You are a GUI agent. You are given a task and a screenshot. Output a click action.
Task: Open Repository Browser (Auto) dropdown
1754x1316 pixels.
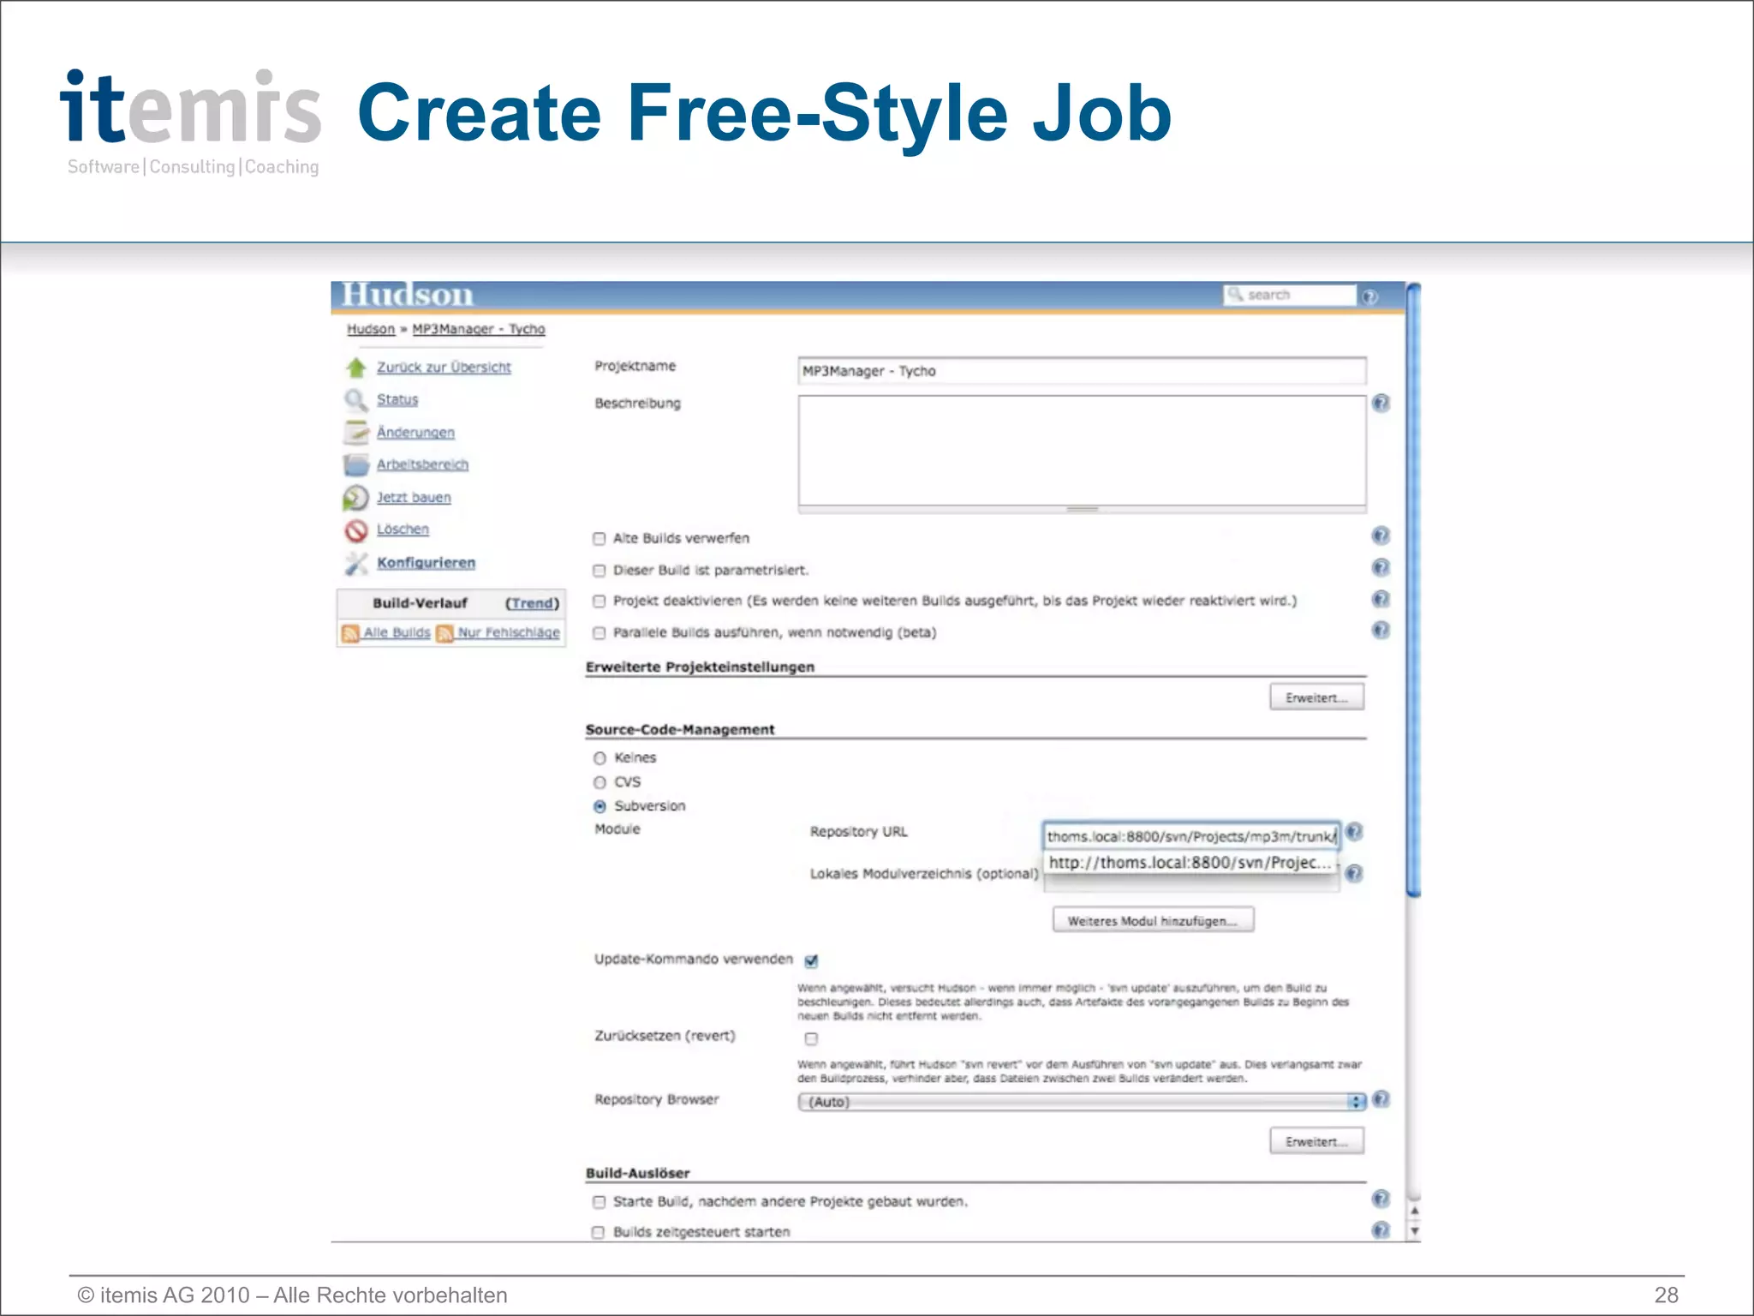pyautogui.click(x=1083, y=1102)
